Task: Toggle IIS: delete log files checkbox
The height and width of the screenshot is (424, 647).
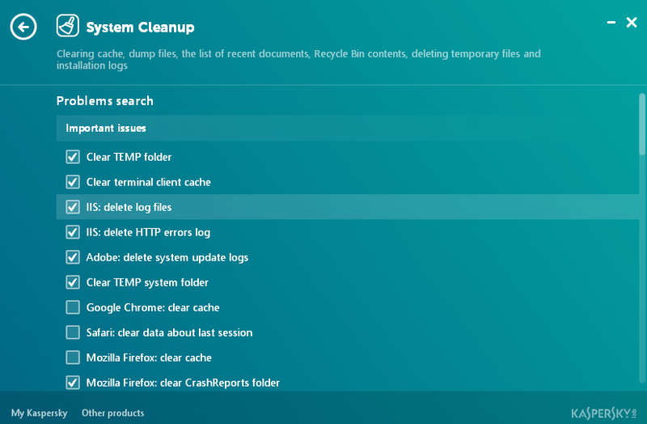Action: tap(73, 207)
